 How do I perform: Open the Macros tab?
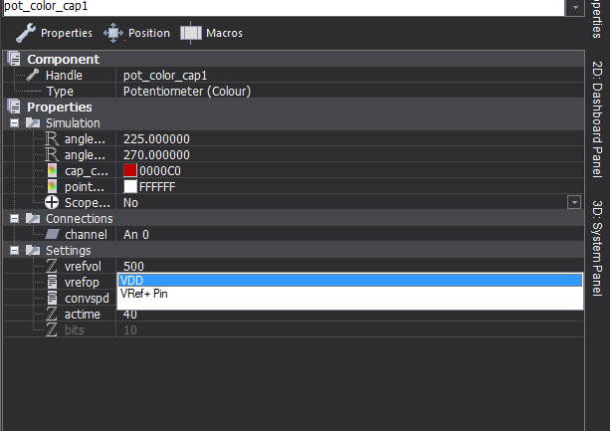(211, 33)
